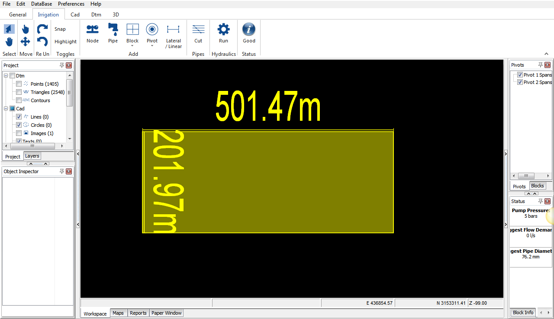This screenshot has height=319, width=554.
Task: Click the Redo arrow icon
Action: [x=42, y=29]
